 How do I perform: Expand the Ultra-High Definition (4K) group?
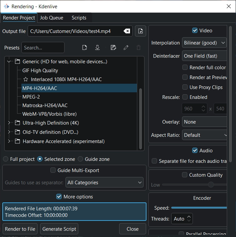(x=9, y=123)
